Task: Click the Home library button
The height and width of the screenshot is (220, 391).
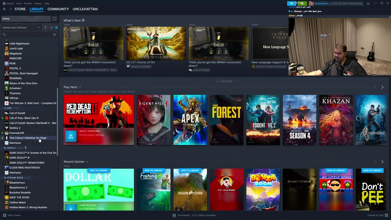Action: (26, 19)
